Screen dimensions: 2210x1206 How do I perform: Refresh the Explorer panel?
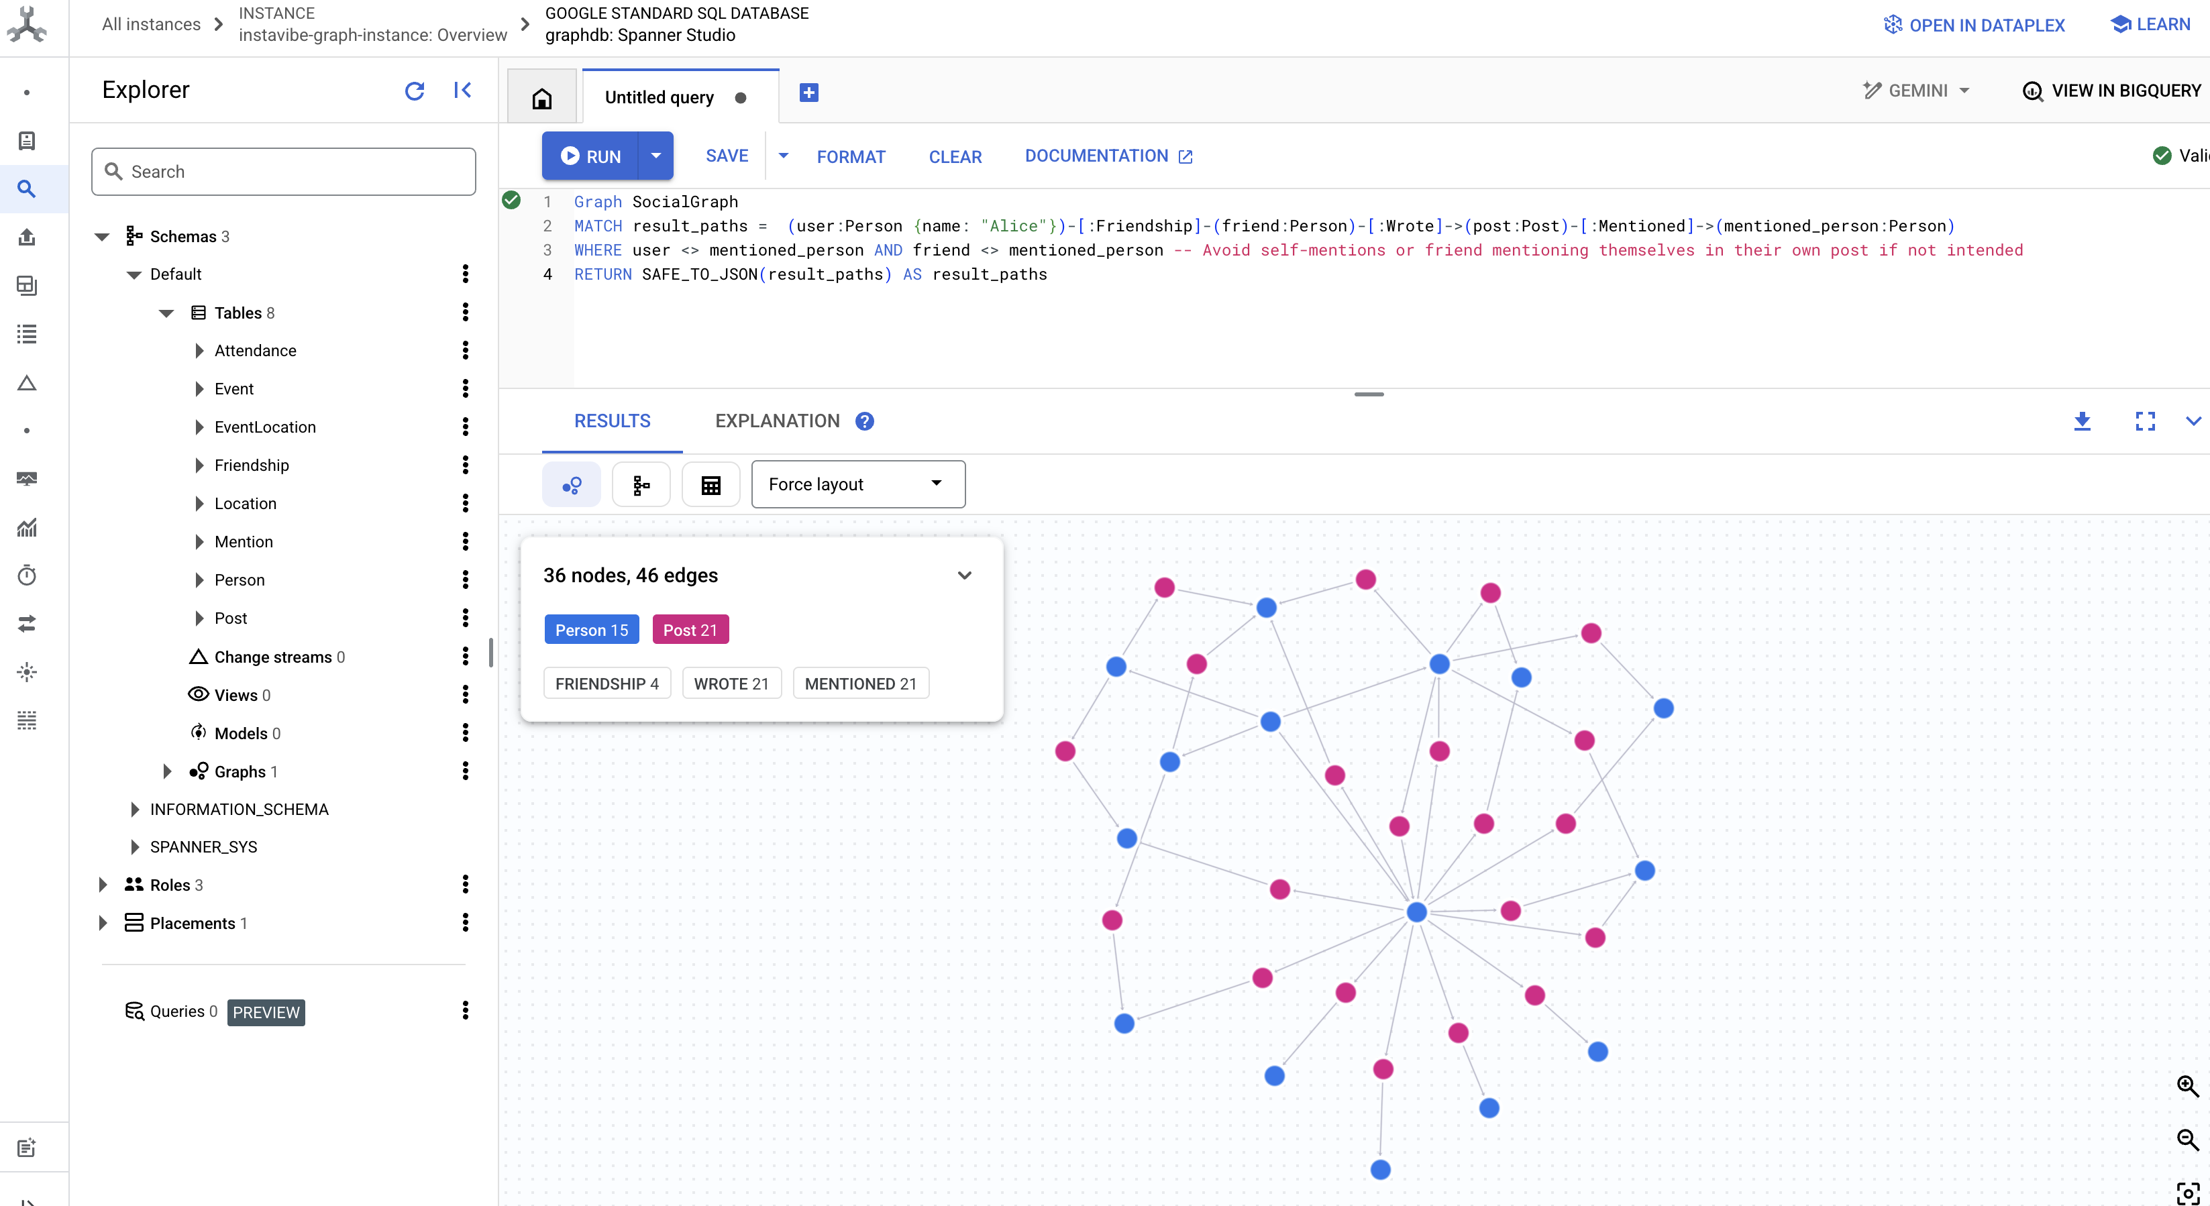pos(415,90)
